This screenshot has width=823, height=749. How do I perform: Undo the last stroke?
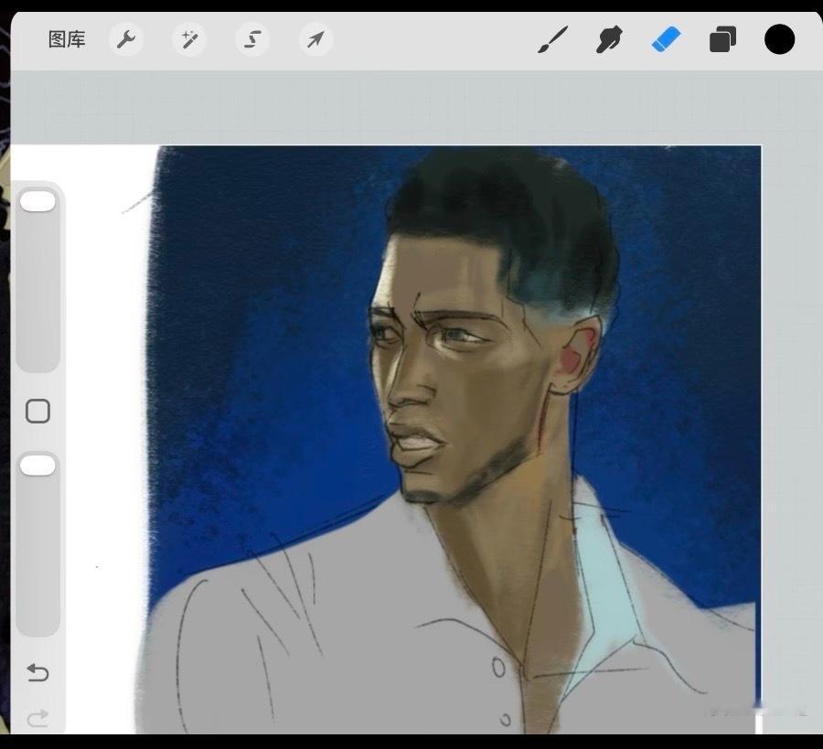pyautogui.click(x=37, y=672)
